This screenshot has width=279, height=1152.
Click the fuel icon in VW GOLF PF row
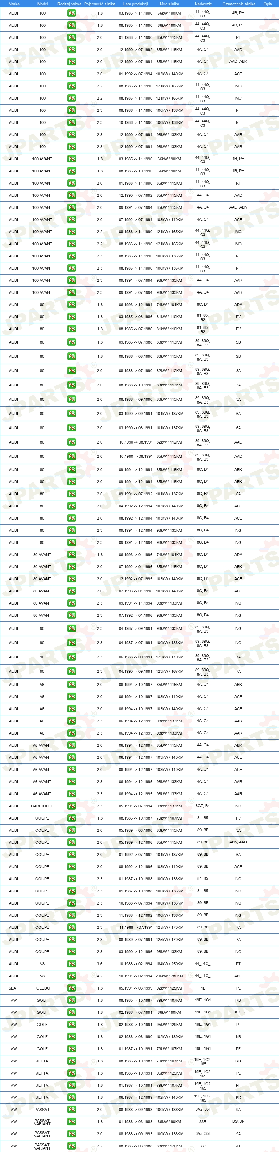pos(72,1049)
